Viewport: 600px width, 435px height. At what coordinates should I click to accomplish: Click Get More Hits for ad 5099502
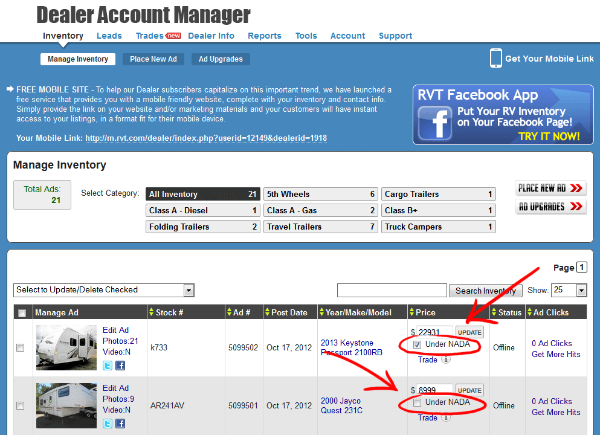click(x=556, y=354)
